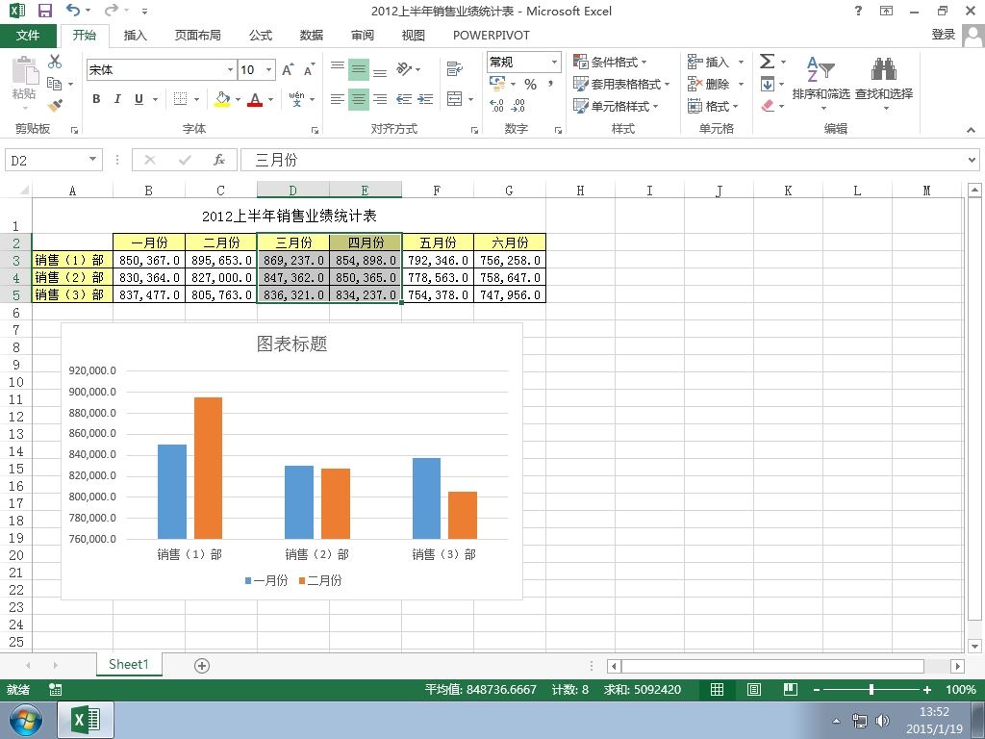This screenshot has height=739, width=985.
Task: Expand the number format dropdown
Action: point(554,62)
